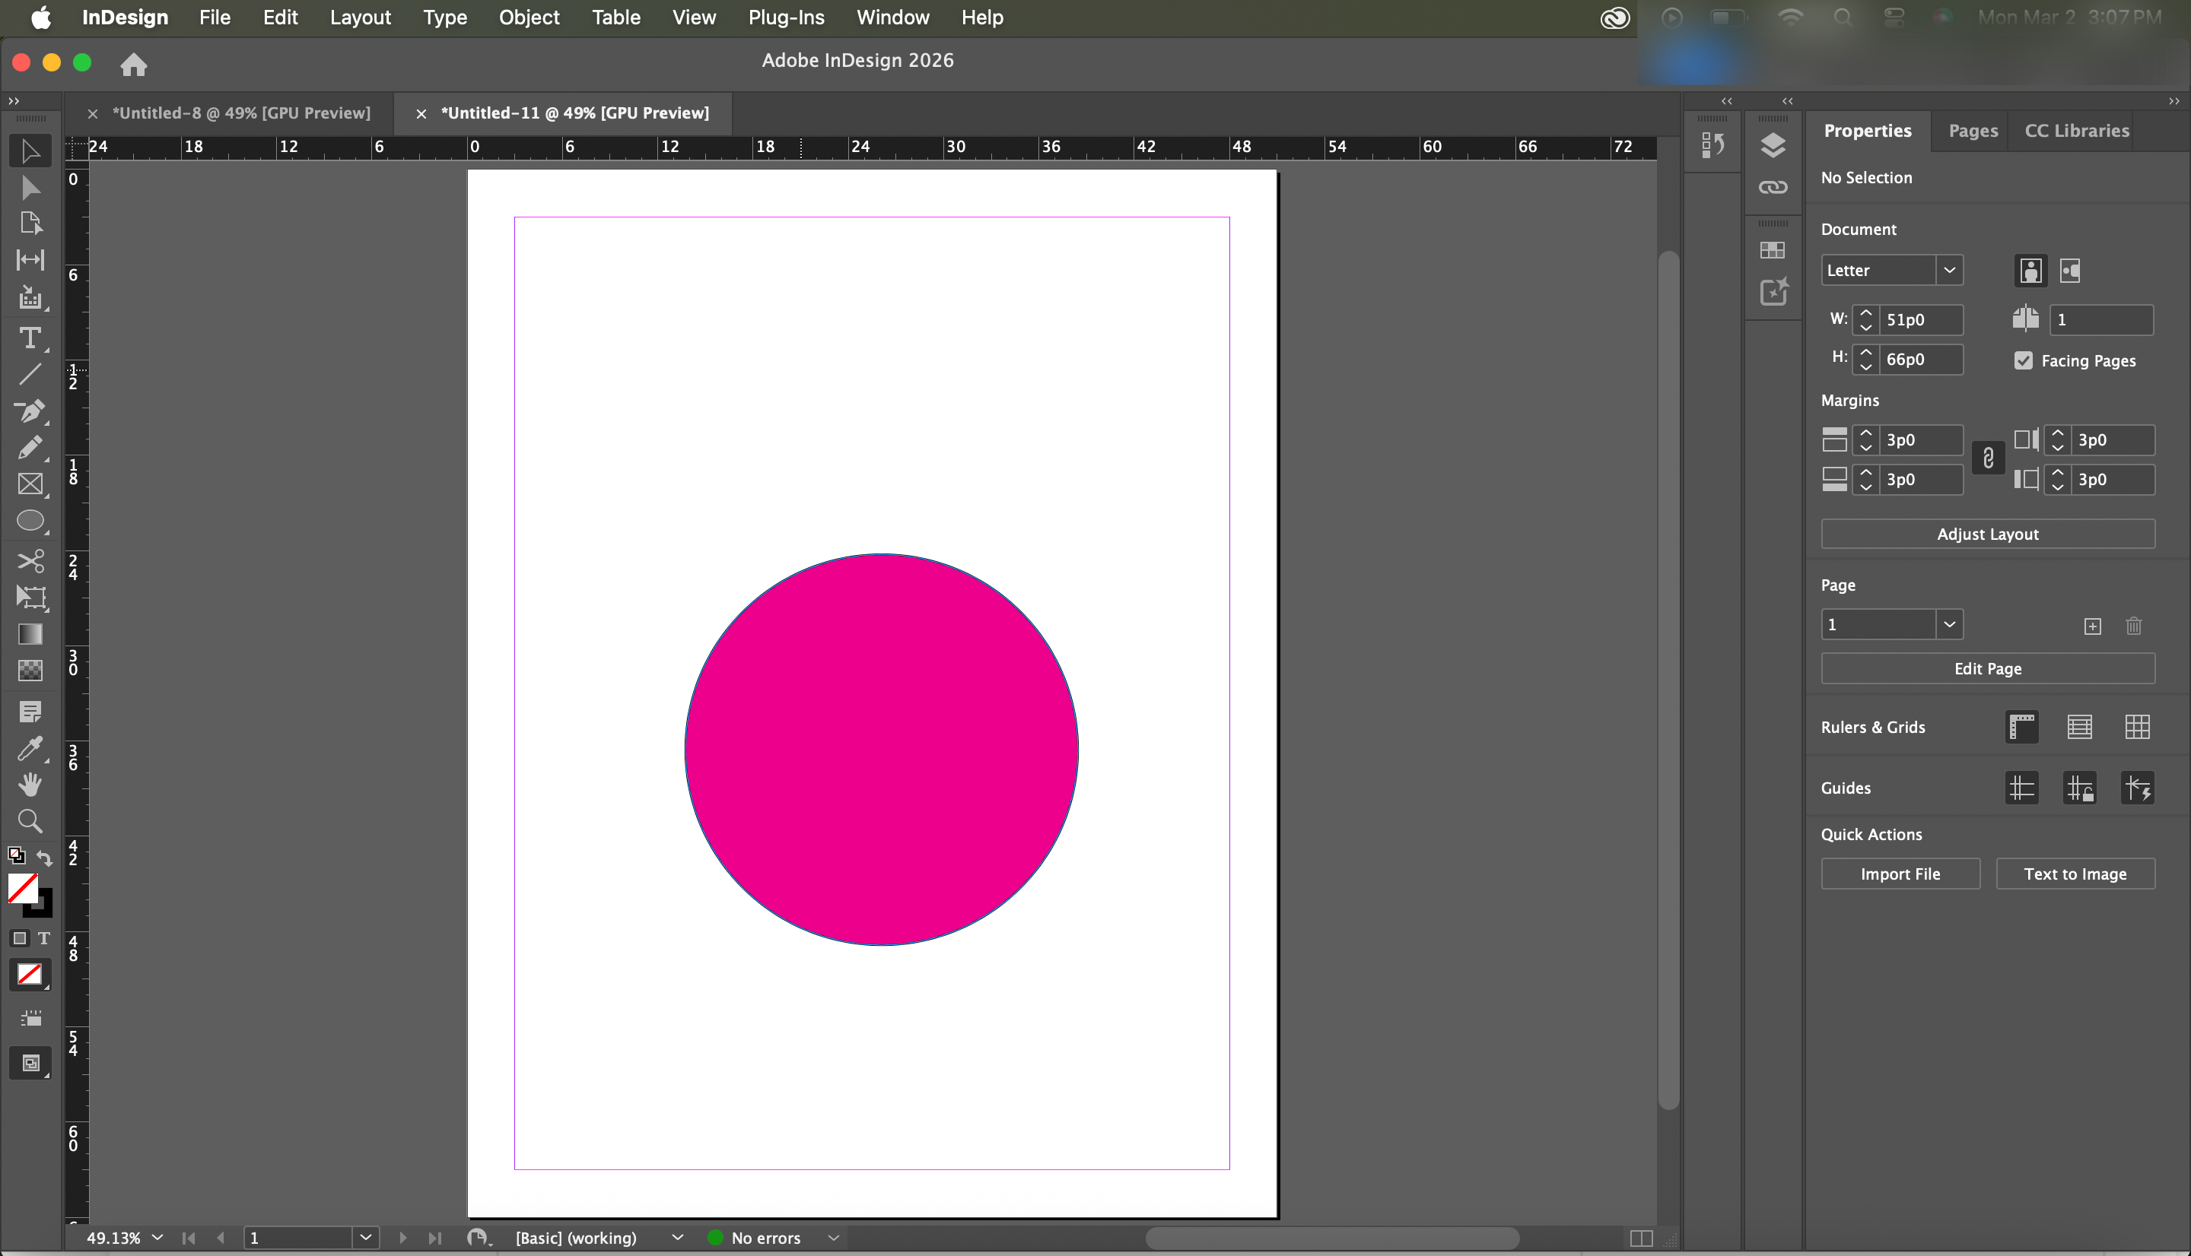The width and height of the screenshot is (2191, 1256).
Task: Open the Object menu
Action: (x=528, y=17)
